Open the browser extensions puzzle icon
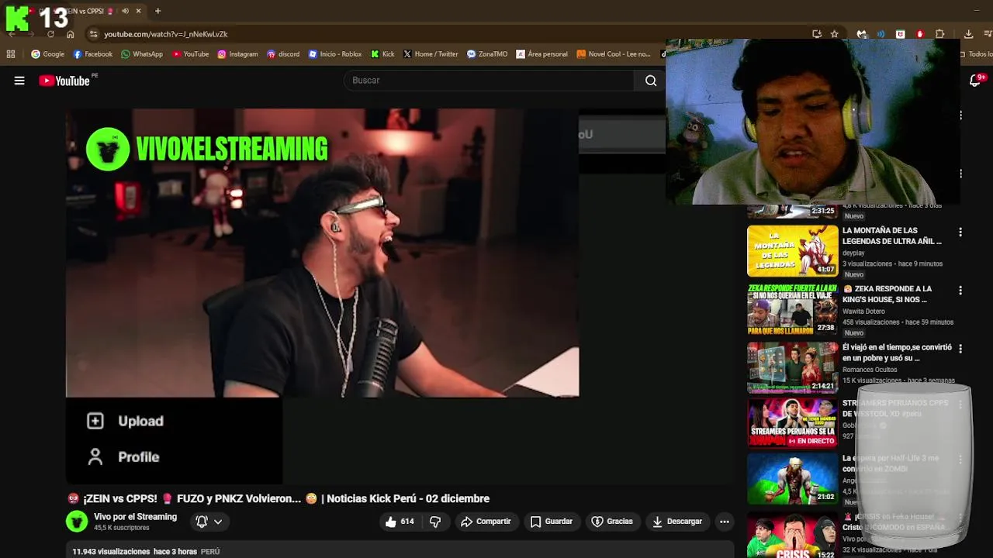 939,34
